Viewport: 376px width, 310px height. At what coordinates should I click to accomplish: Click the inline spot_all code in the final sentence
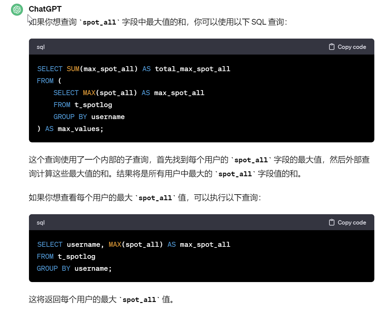coord(139,300)
